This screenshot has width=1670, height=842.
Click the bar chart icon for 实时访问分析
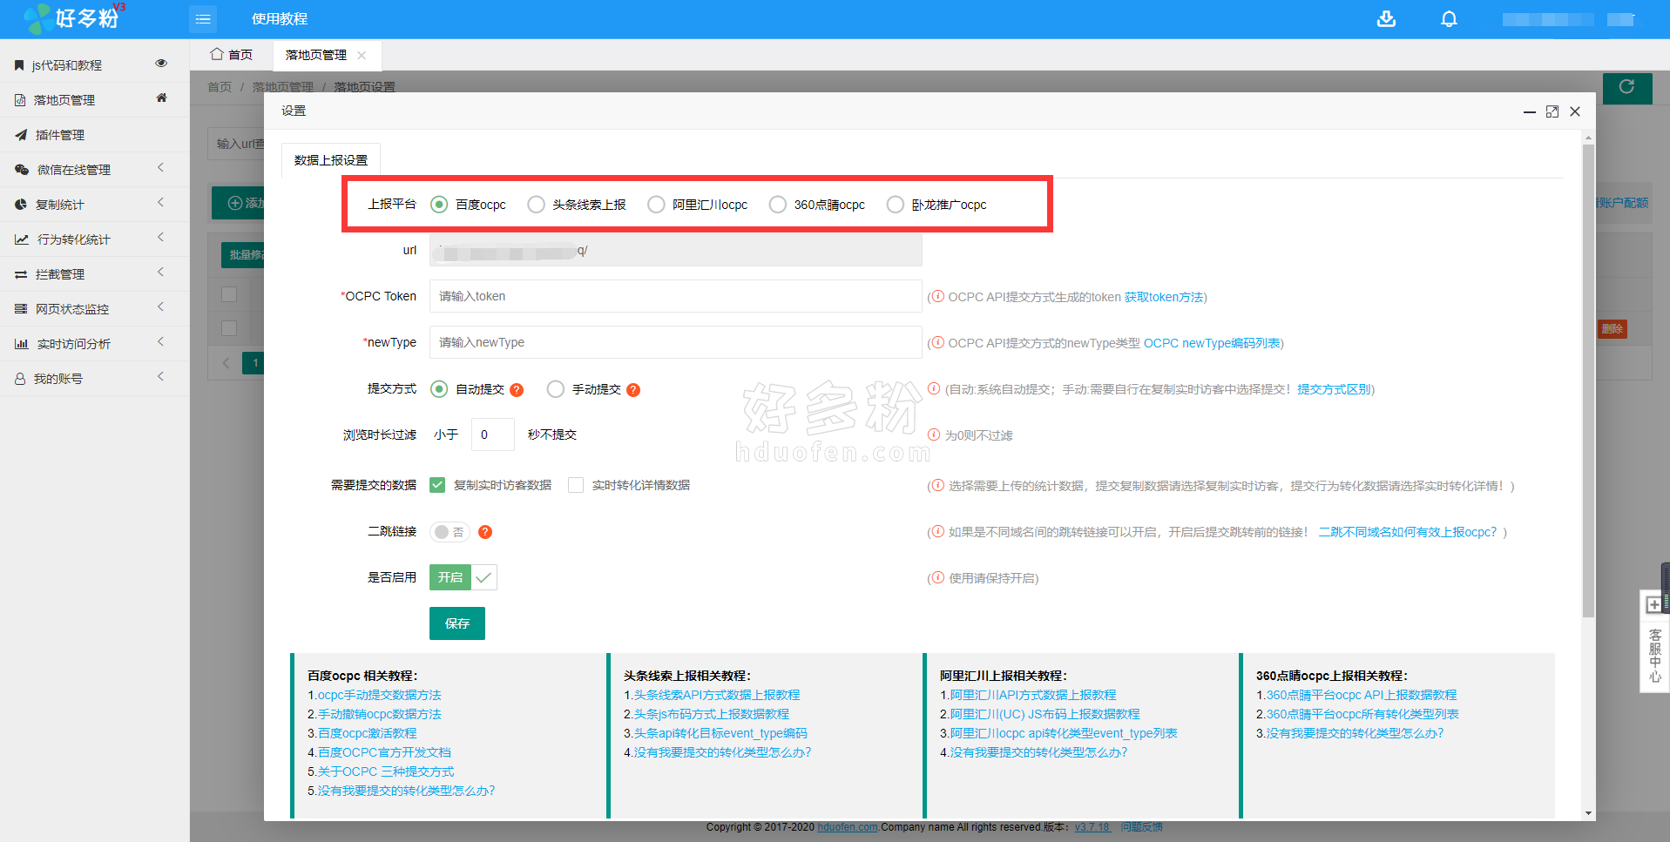[22, 344]
